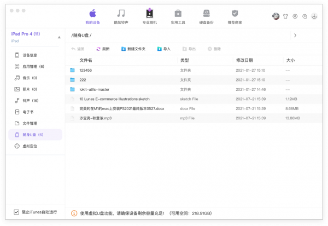Open the 专业刷机 flashing tab
This screenshot has height=226, width=328.
click(x=149, y=16)
